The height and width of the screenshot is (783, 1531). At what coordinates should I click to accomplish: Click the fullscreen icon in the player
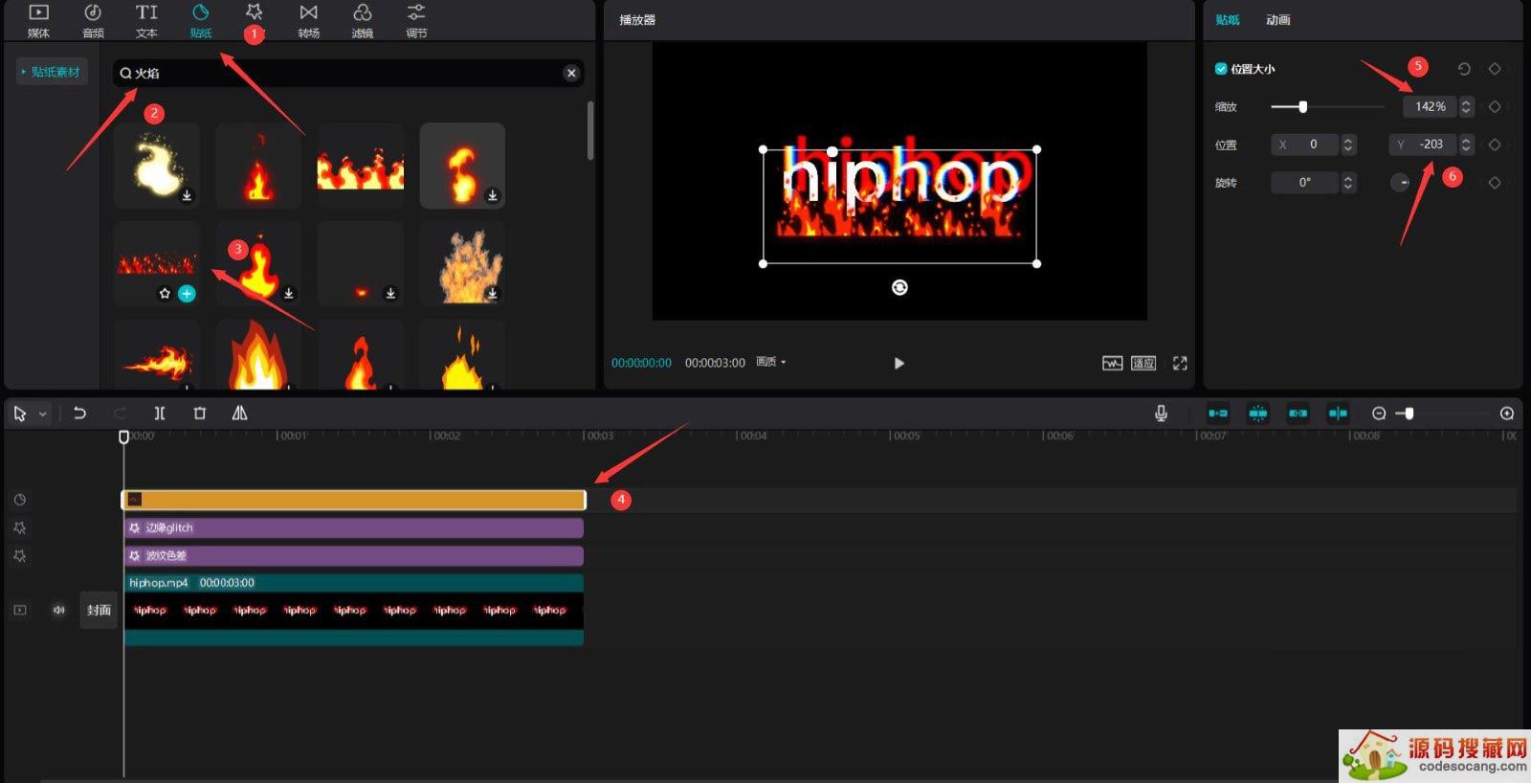coord(1180,363)
